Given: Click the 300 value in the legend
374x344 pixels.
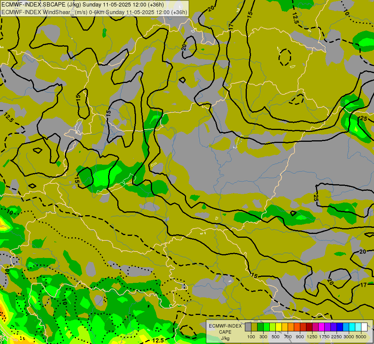Looking at the screenshot, I should pyautogui.click(x=263, y=337).
